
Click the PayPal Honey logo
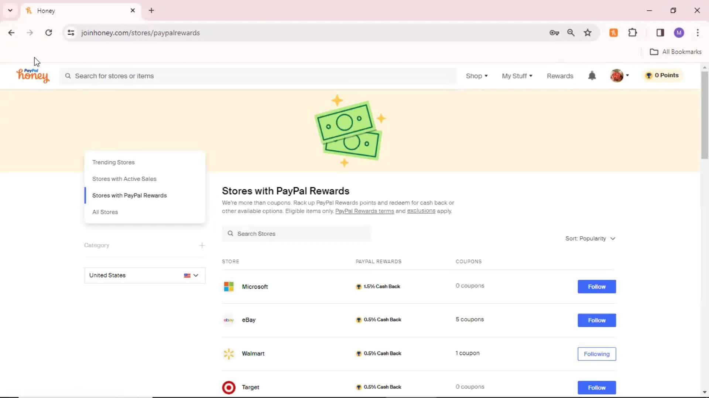(x=32, y=76)
